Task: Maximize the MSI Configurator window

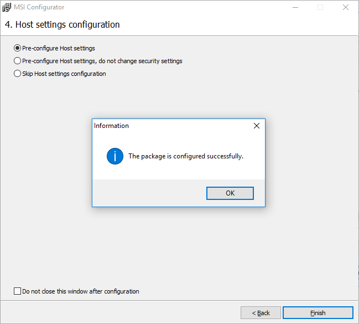Action: (x=320, y=8)
